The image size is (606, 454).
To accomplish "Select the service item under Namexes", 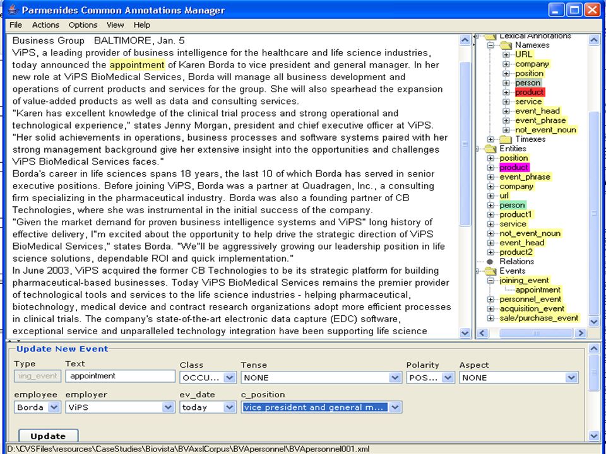I will [x=528, y=102].
